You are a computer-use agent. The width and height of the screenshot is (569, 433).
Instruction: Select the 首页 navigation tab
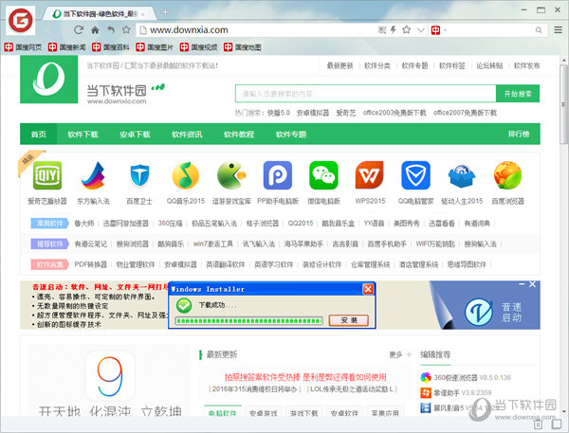[x=39, y=135]
